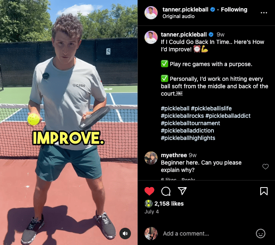Open the #pickleballhighlights hashtag
275x245 pixels.
188,138
